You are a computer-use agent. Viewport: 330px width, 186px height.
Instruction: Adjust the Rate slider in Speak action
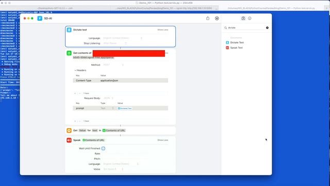pyautogui.click(x=125, y=153)
